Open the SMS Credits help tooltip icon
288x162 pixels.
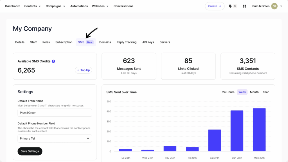(x=53, y=61)
